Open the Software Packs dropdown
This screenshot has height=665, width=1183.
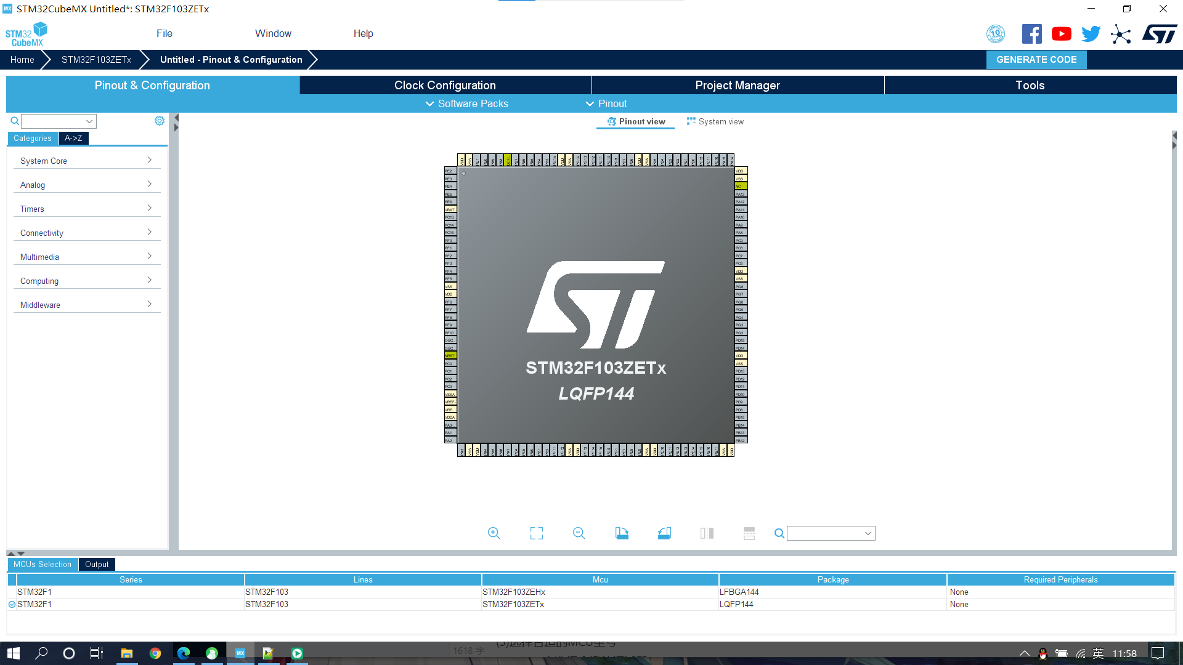point(467,103)
